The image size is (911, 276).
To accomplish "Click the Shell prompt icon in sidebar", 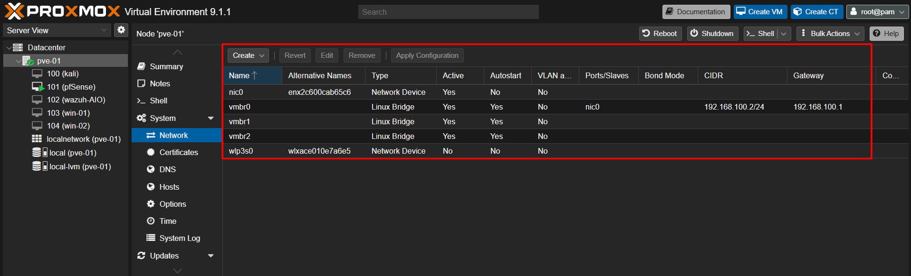I will (141, 101).
